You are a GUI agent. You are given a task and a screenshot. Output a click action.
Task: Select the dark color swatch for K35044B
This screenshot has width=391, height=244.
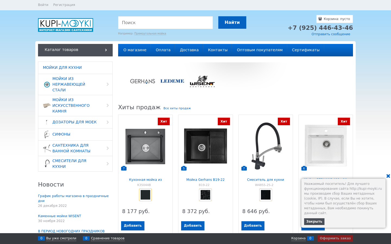coord(145,195)
